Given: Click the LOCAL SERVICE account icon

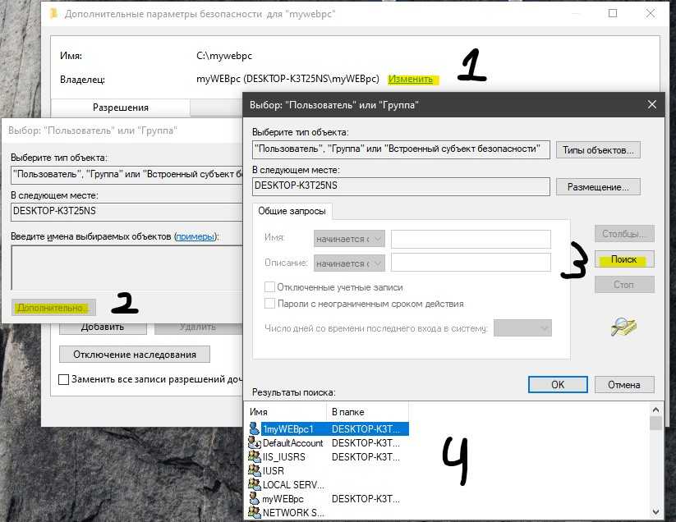Looking at the screenshot, I should point(255,484).
